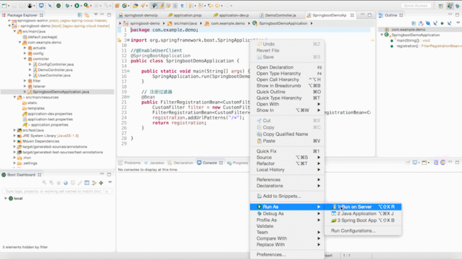The width and height of the screenshot is (462, 259).
Task: Open Run Configurations from submenu
Action: (362, 231)
